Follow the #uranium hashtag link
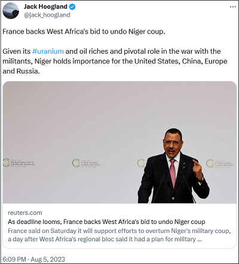 point(48,51)
